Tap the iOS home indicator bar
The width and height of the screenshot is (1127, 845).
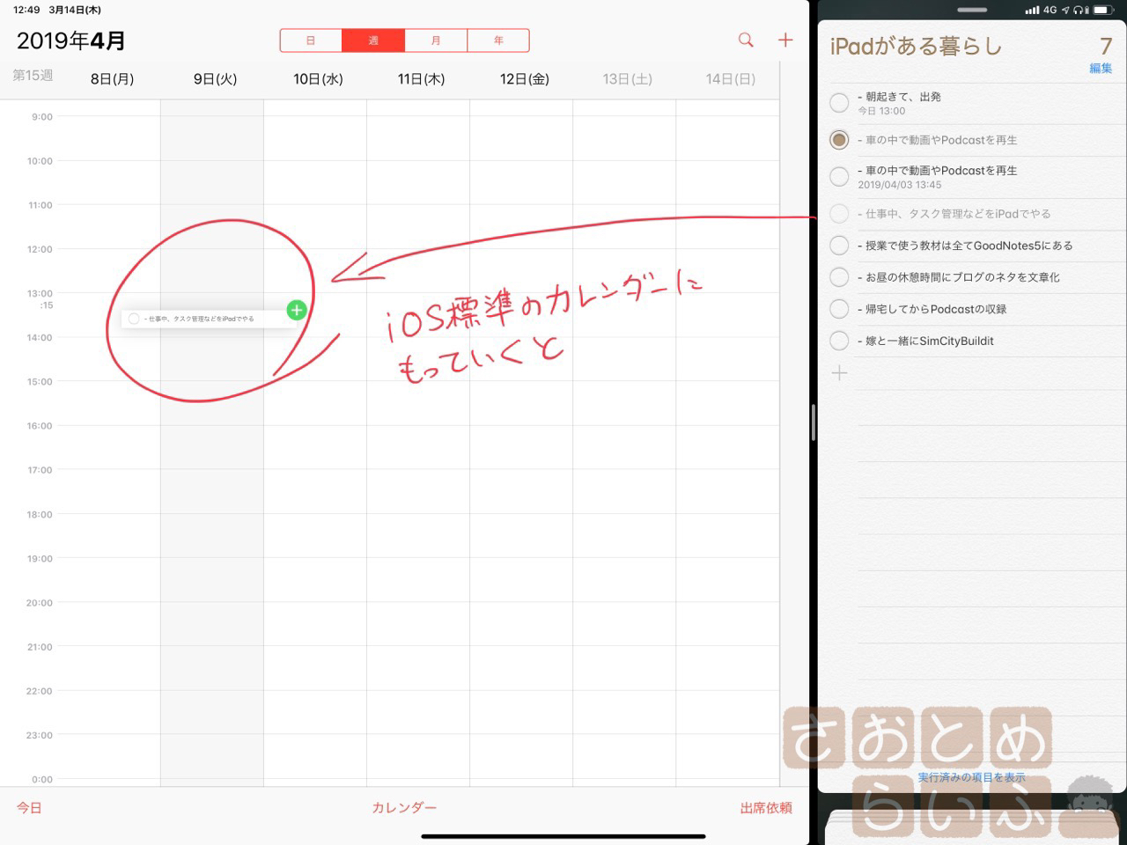tap(563, 836)
